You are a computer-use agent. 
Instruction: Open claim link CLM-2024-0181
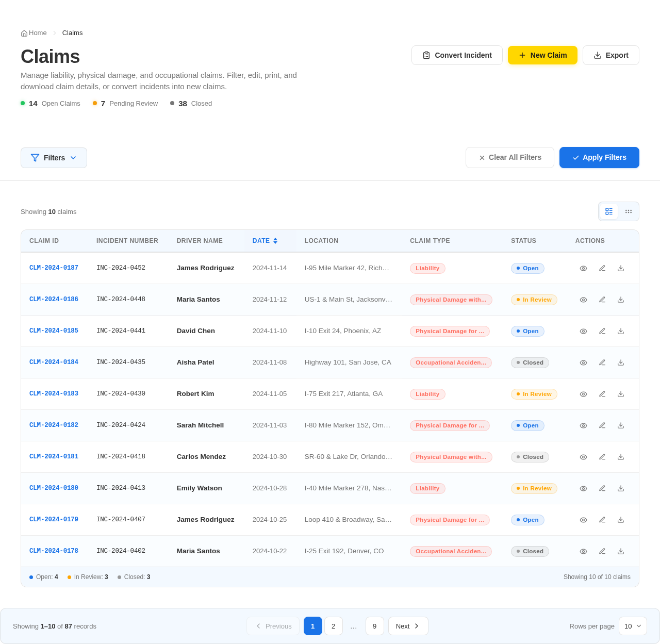coord(54,457)
